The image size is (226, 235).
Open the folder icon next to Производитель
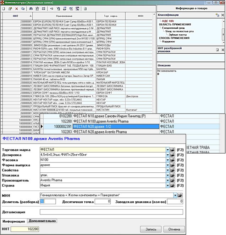(172, 180)
